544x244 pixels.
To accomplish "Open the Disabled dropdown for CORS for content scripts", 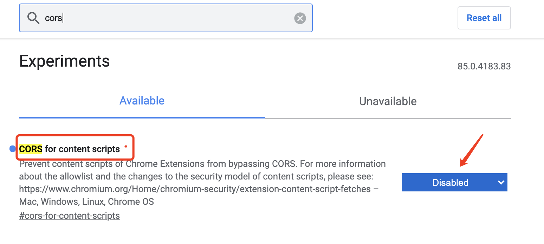I will [x=454, y=182].
